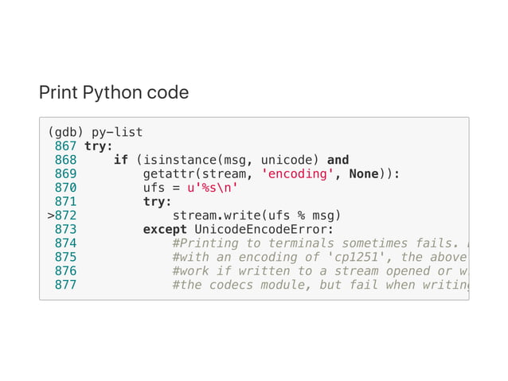508x381 pixels.
Task: Click the "and" keyword on line 868
Action: pyautogui.click(x=338, y=160)
